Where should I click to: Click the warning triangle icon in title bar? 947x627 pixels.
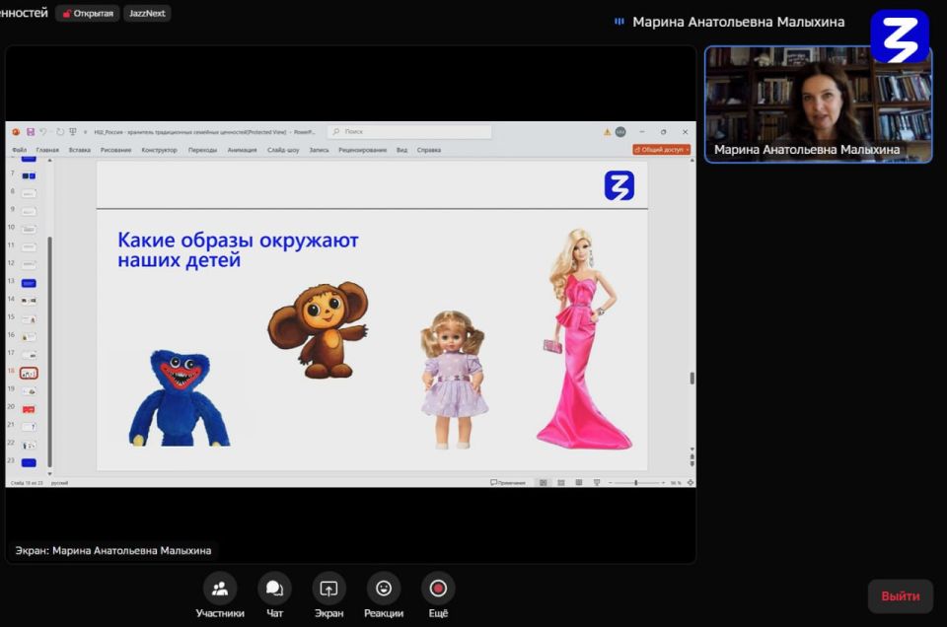[x=607, y=131]
